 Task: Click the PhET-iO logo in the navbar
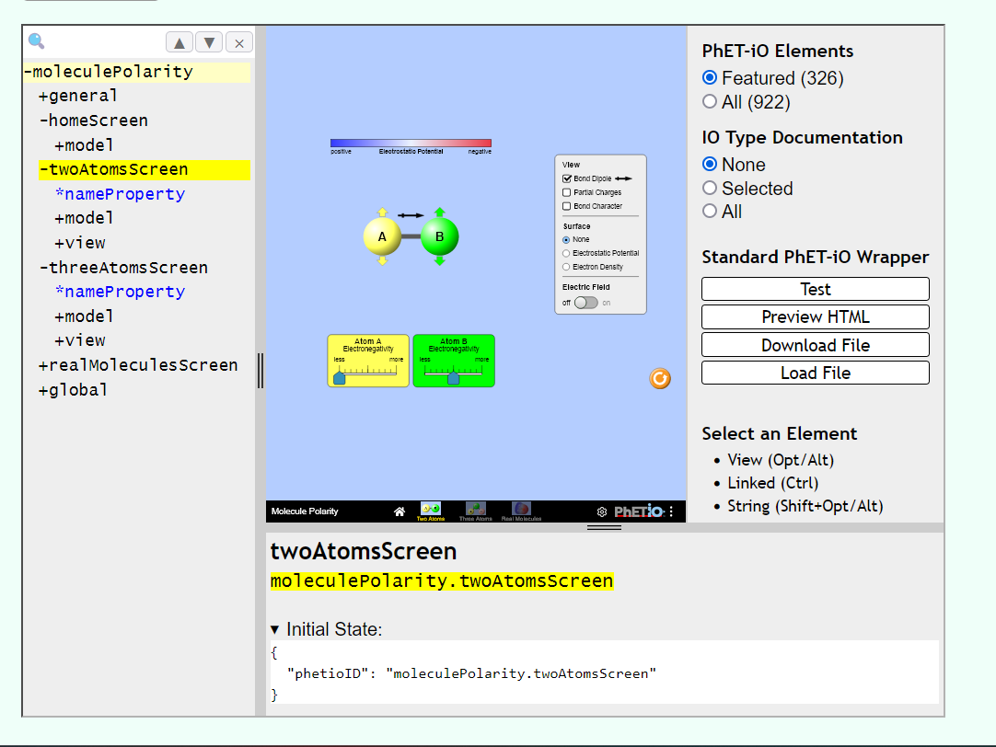coord(641,511)
